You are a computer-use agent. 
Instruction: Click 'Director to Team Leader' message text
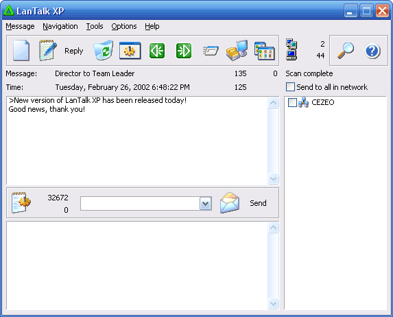point(95,73)
